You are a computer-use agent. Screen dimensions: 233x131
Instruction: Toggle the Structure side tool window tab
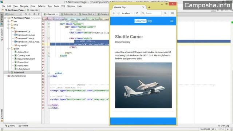pos(2,35)
